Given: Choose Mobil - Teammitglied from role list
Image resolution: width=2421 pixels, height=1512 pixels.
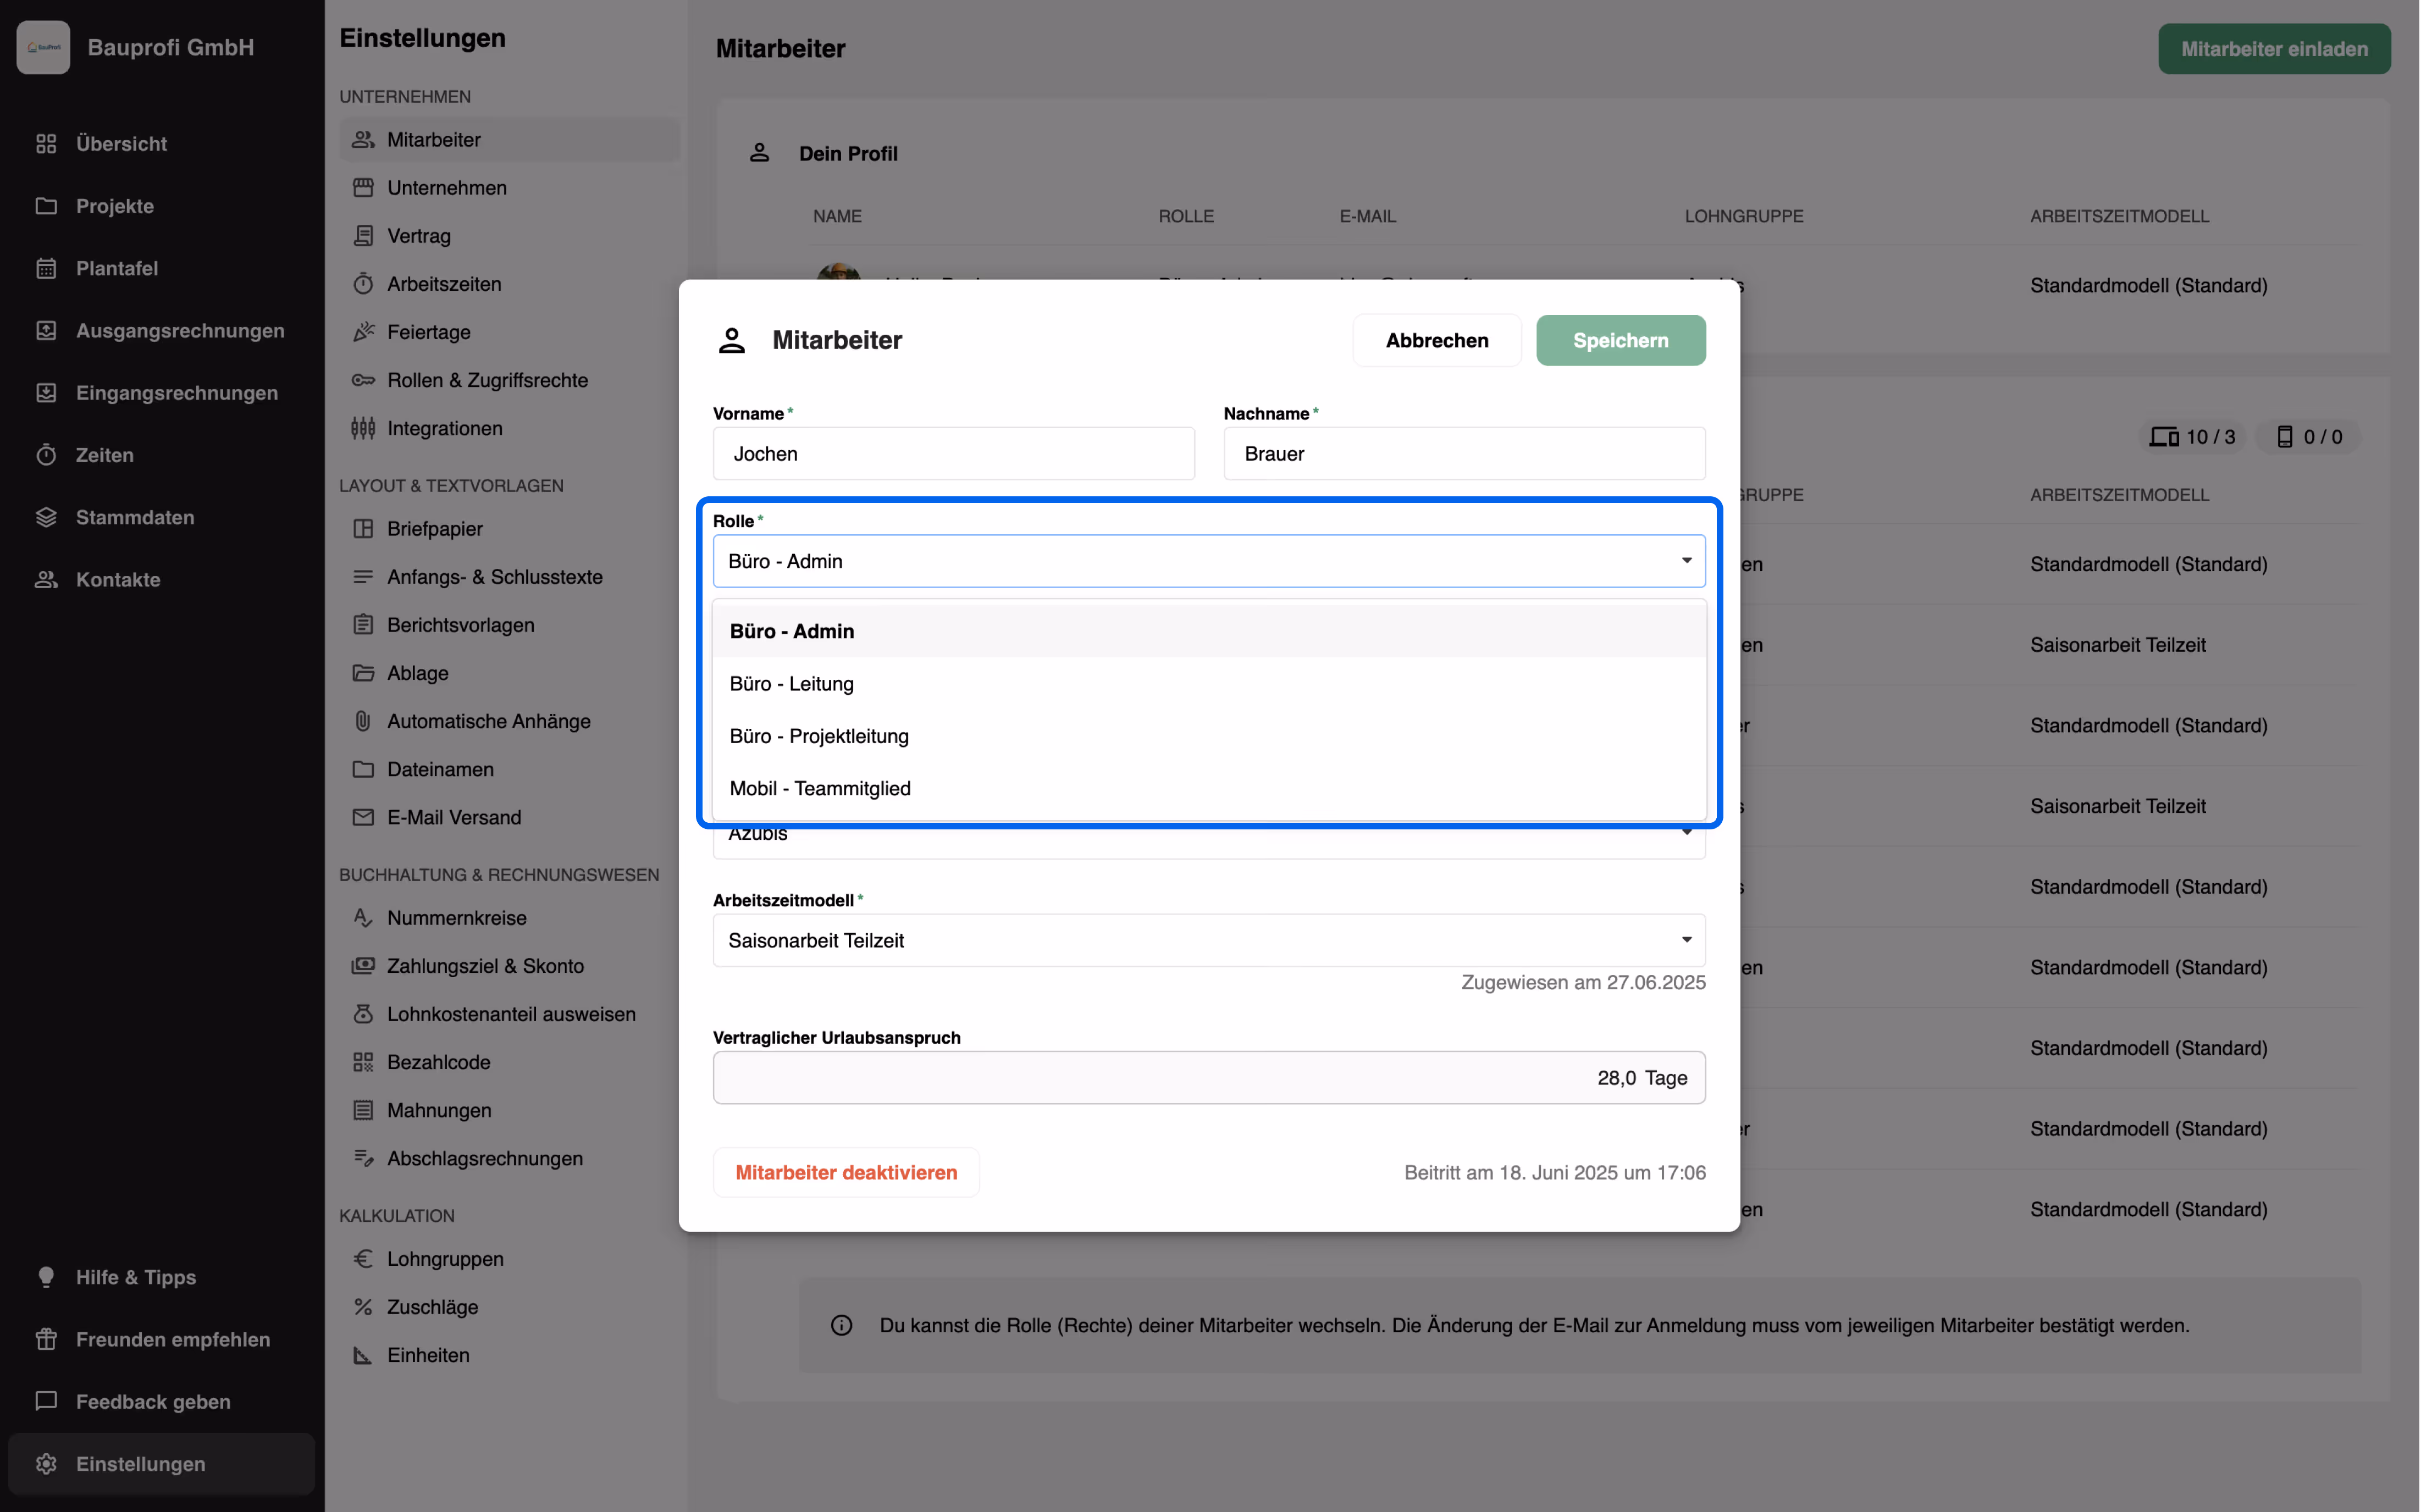Looking at the screenshot, I should point(819,788).
